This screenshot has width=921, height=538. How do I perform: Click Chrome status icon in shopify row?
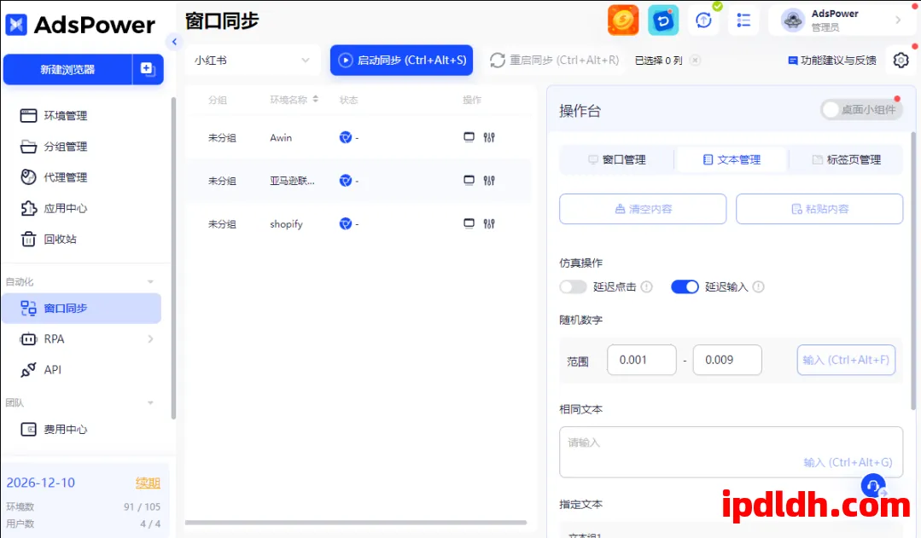346,223
